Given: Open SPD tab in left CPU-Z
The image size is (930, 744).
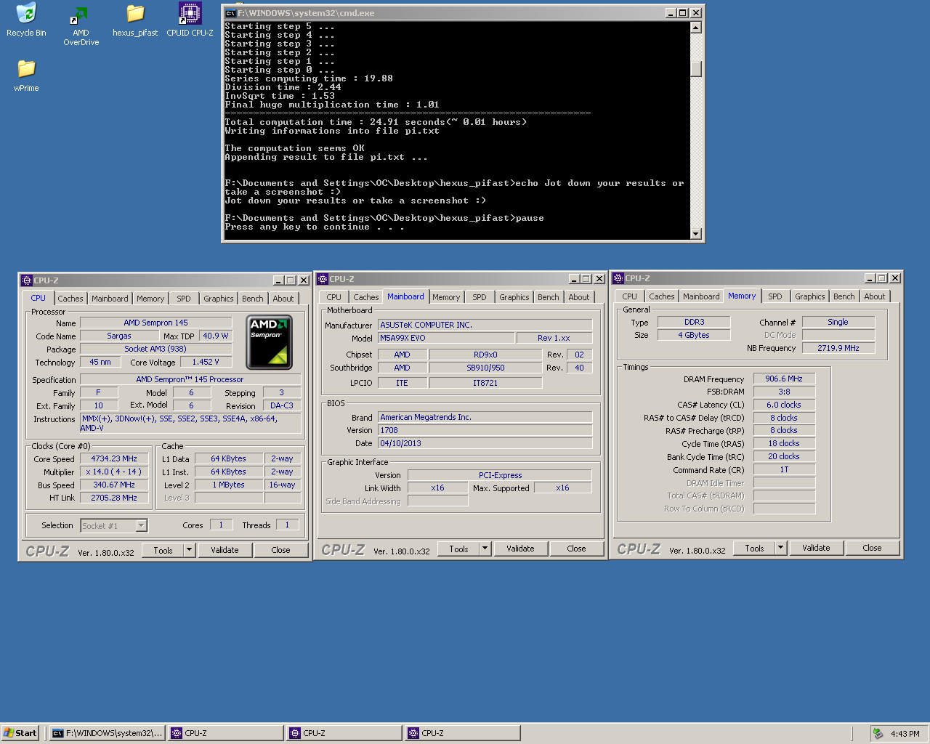Looking at the screenshot, I should tap(184, 299).
